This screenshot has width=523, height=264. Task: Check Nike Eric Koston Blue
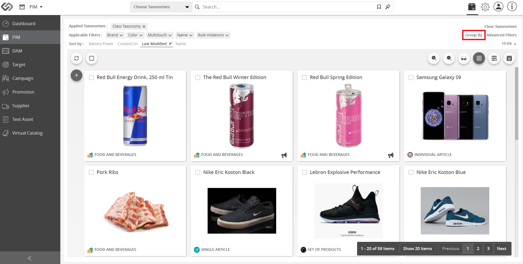tap(411, 172)
